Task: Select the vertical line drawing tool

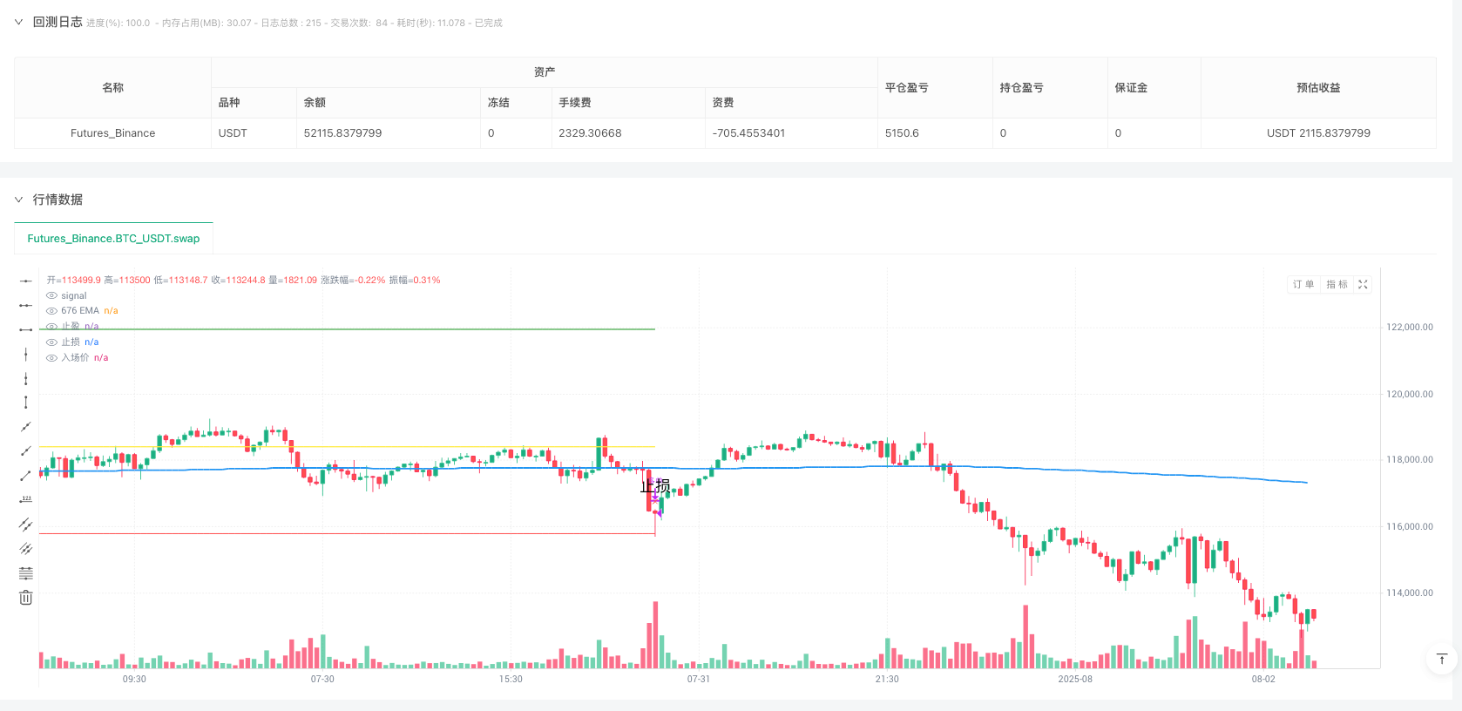Action: click(x=25, y=354)
